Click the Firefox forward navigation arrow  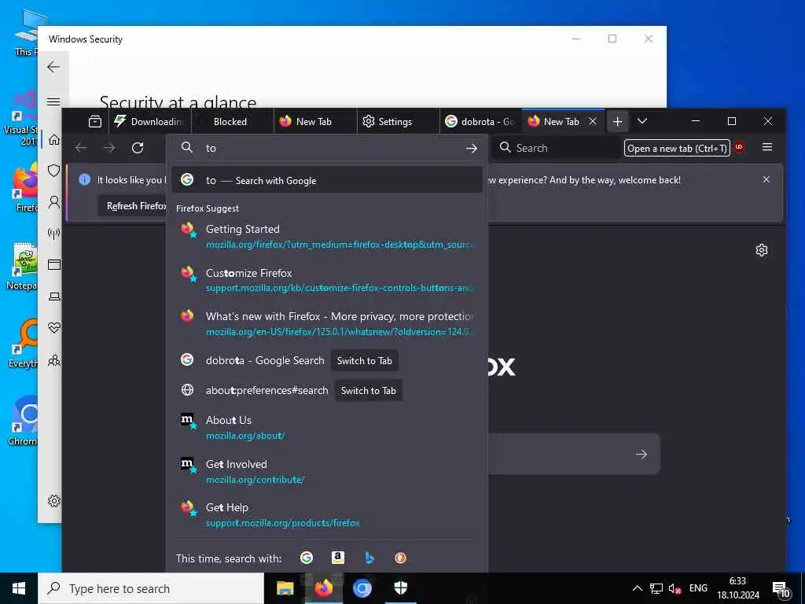(x=109, y=148)
